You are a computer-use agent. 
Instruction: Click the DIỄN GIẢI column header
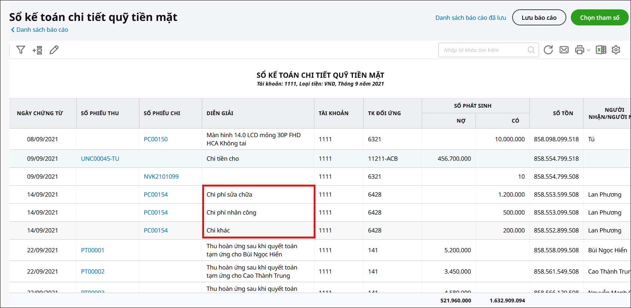(220, 113)
